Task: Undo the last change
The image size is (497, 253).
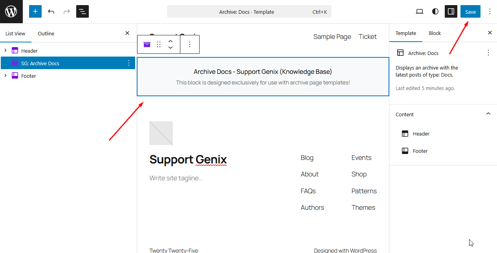Action: pos(51,11)
